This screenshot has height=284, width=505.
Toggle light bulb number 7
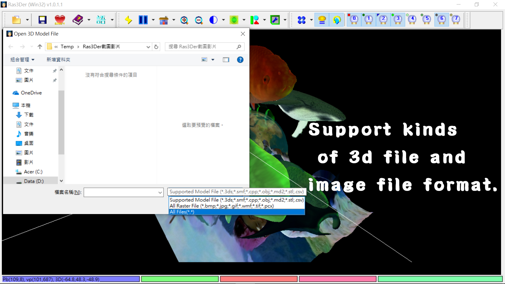click(x=456, y=20)
